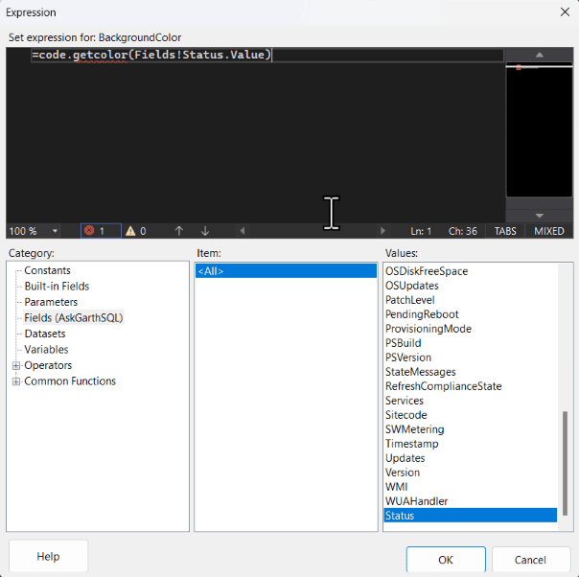
Task: Click the Ln: 1 line indicator
Action: [x=421, y=231]
